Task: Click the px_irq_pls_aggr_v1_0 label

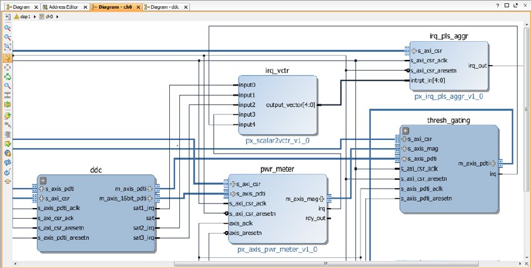Action: 449,97
